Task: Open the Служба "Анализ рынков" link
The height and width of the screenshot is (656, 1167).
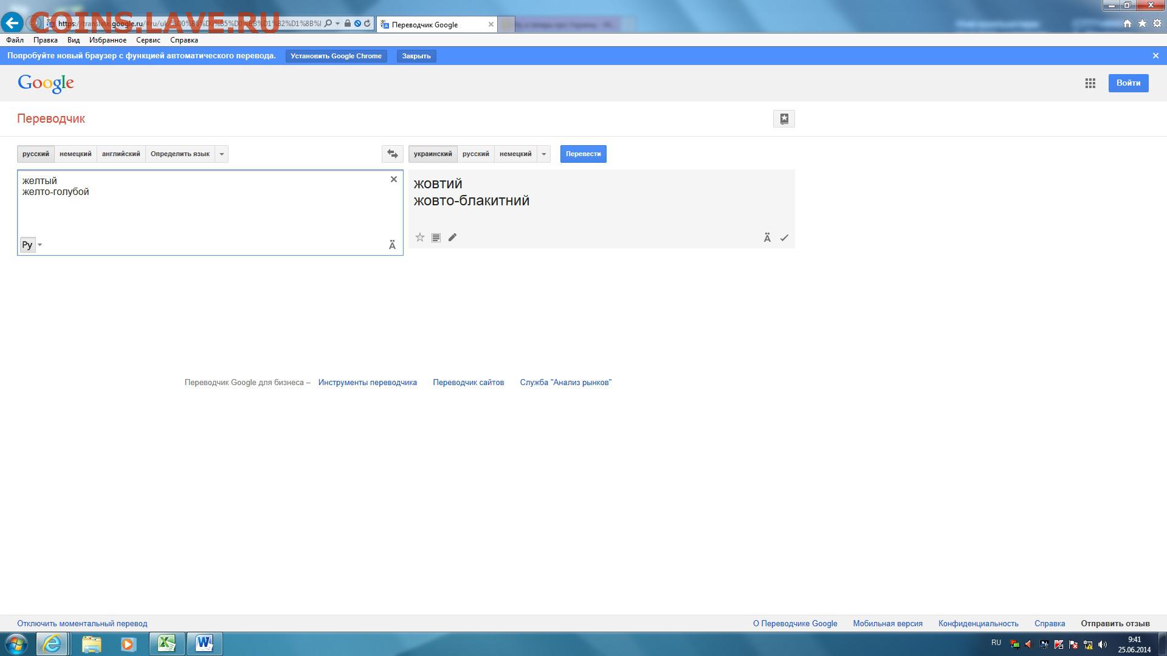Action: point(566,382)
